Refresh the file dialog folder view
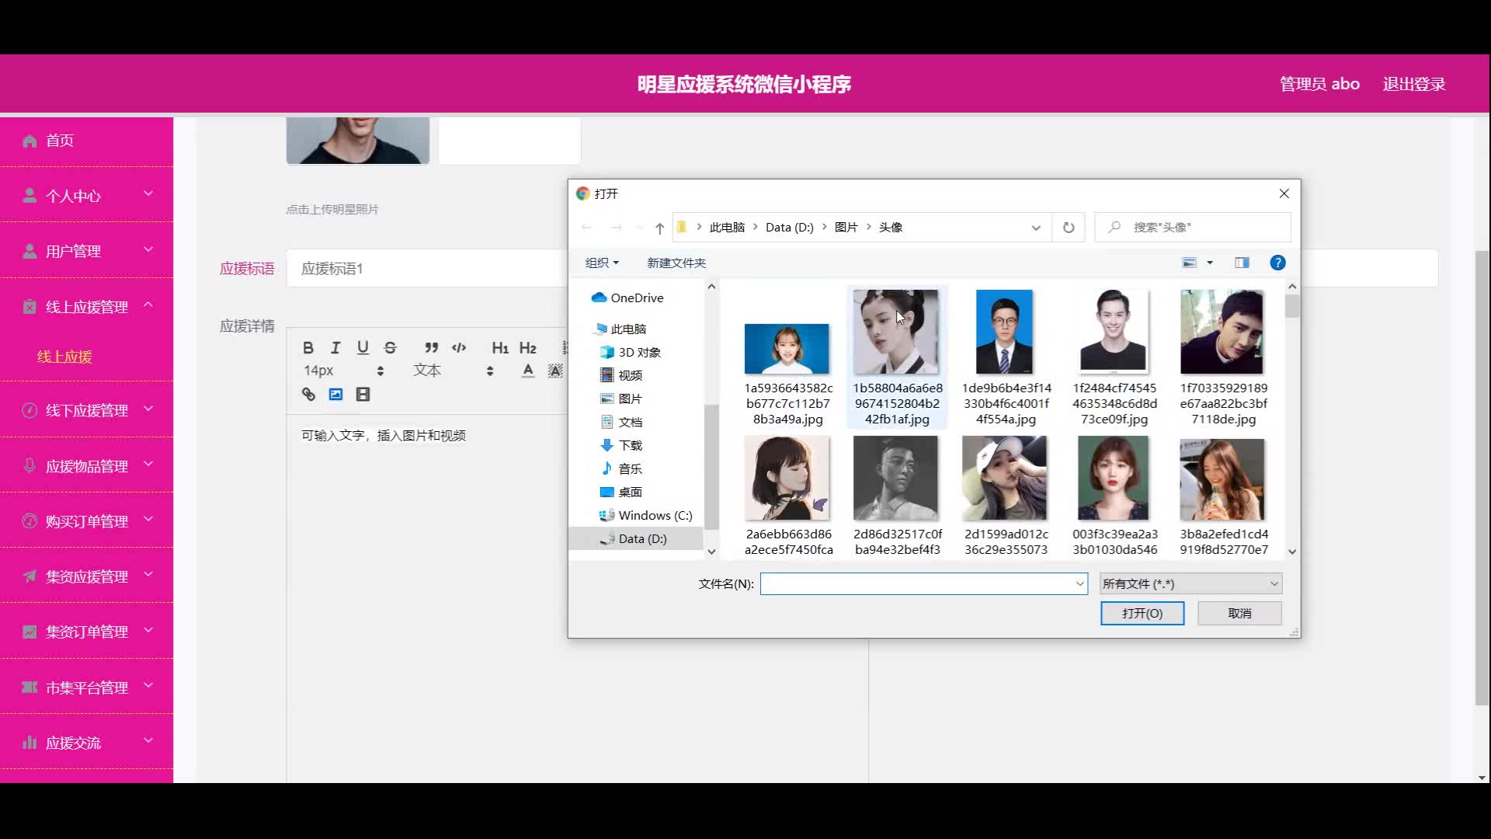 (x=1069, y=228)
